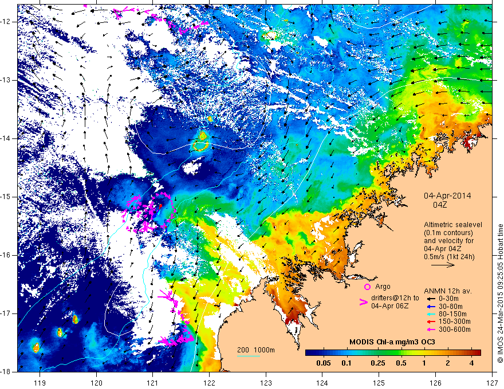504x389 pixels.
Task: Click the 0.5m/s velocity reference arrow
Action: pos(443,265)
